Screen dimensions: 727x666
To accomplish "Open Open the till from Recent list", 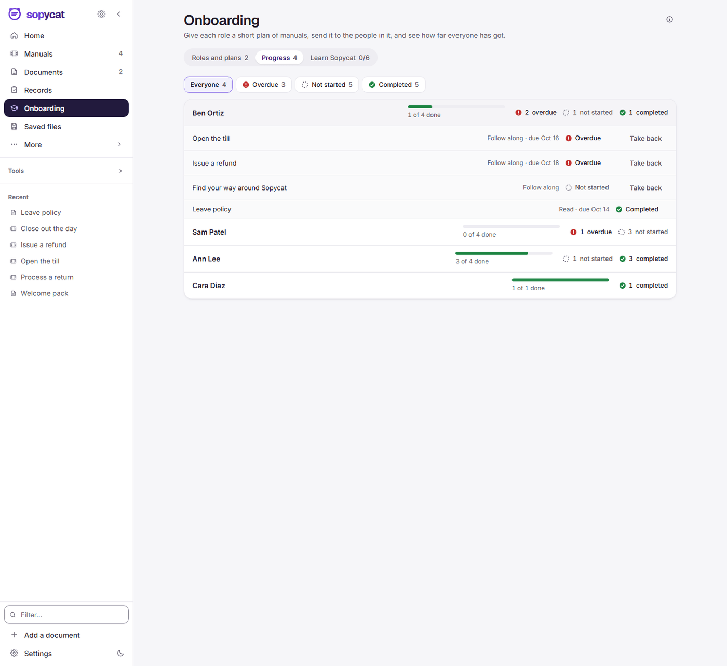I will (x=66, y=261).
